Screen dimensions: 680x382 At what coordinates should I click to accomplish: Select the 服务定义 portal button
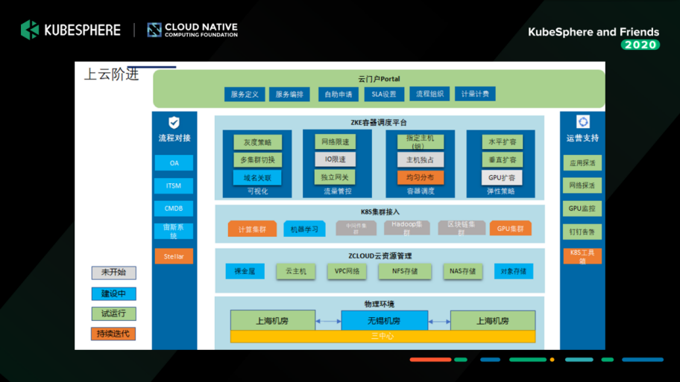point(245,95)
